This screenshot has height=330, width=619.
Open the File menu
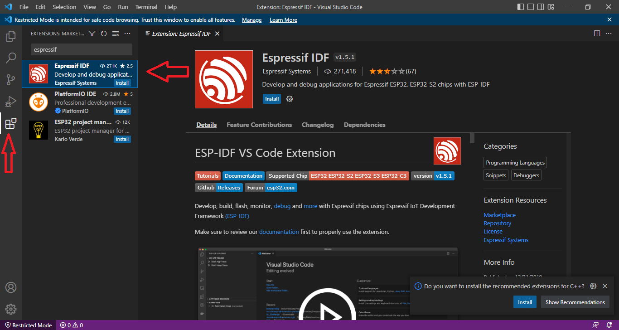point(24,7)
